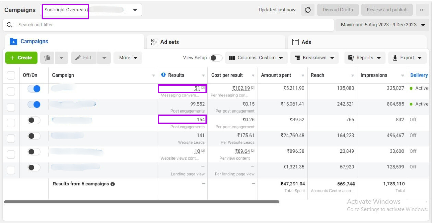Switch to the Ad sets tab
The width and height of the screenshot is (432, 223).
pyautogui.click(x=169, y=42)
